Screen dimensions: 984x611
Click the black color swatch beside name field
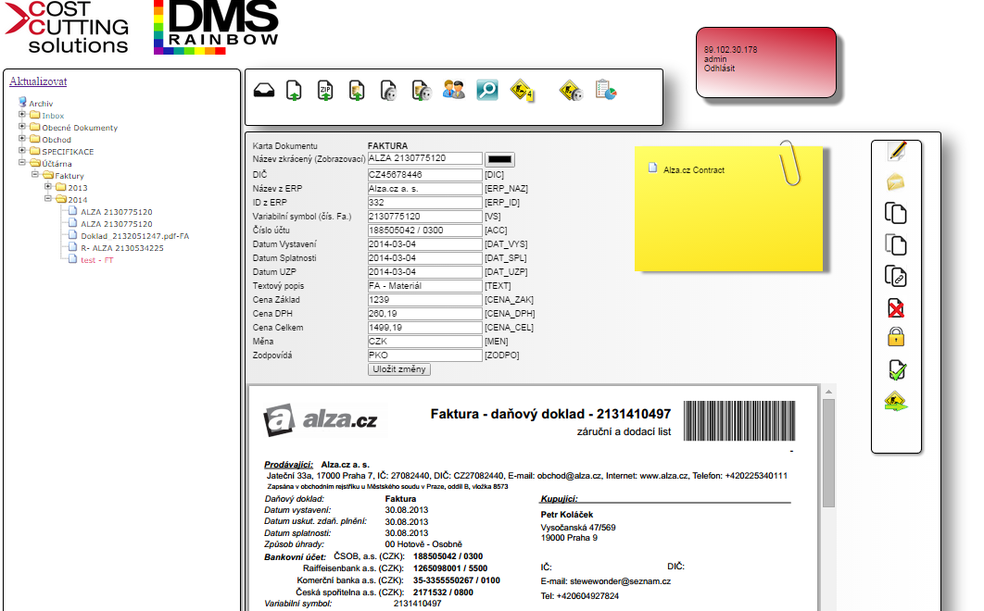(500, 160)
